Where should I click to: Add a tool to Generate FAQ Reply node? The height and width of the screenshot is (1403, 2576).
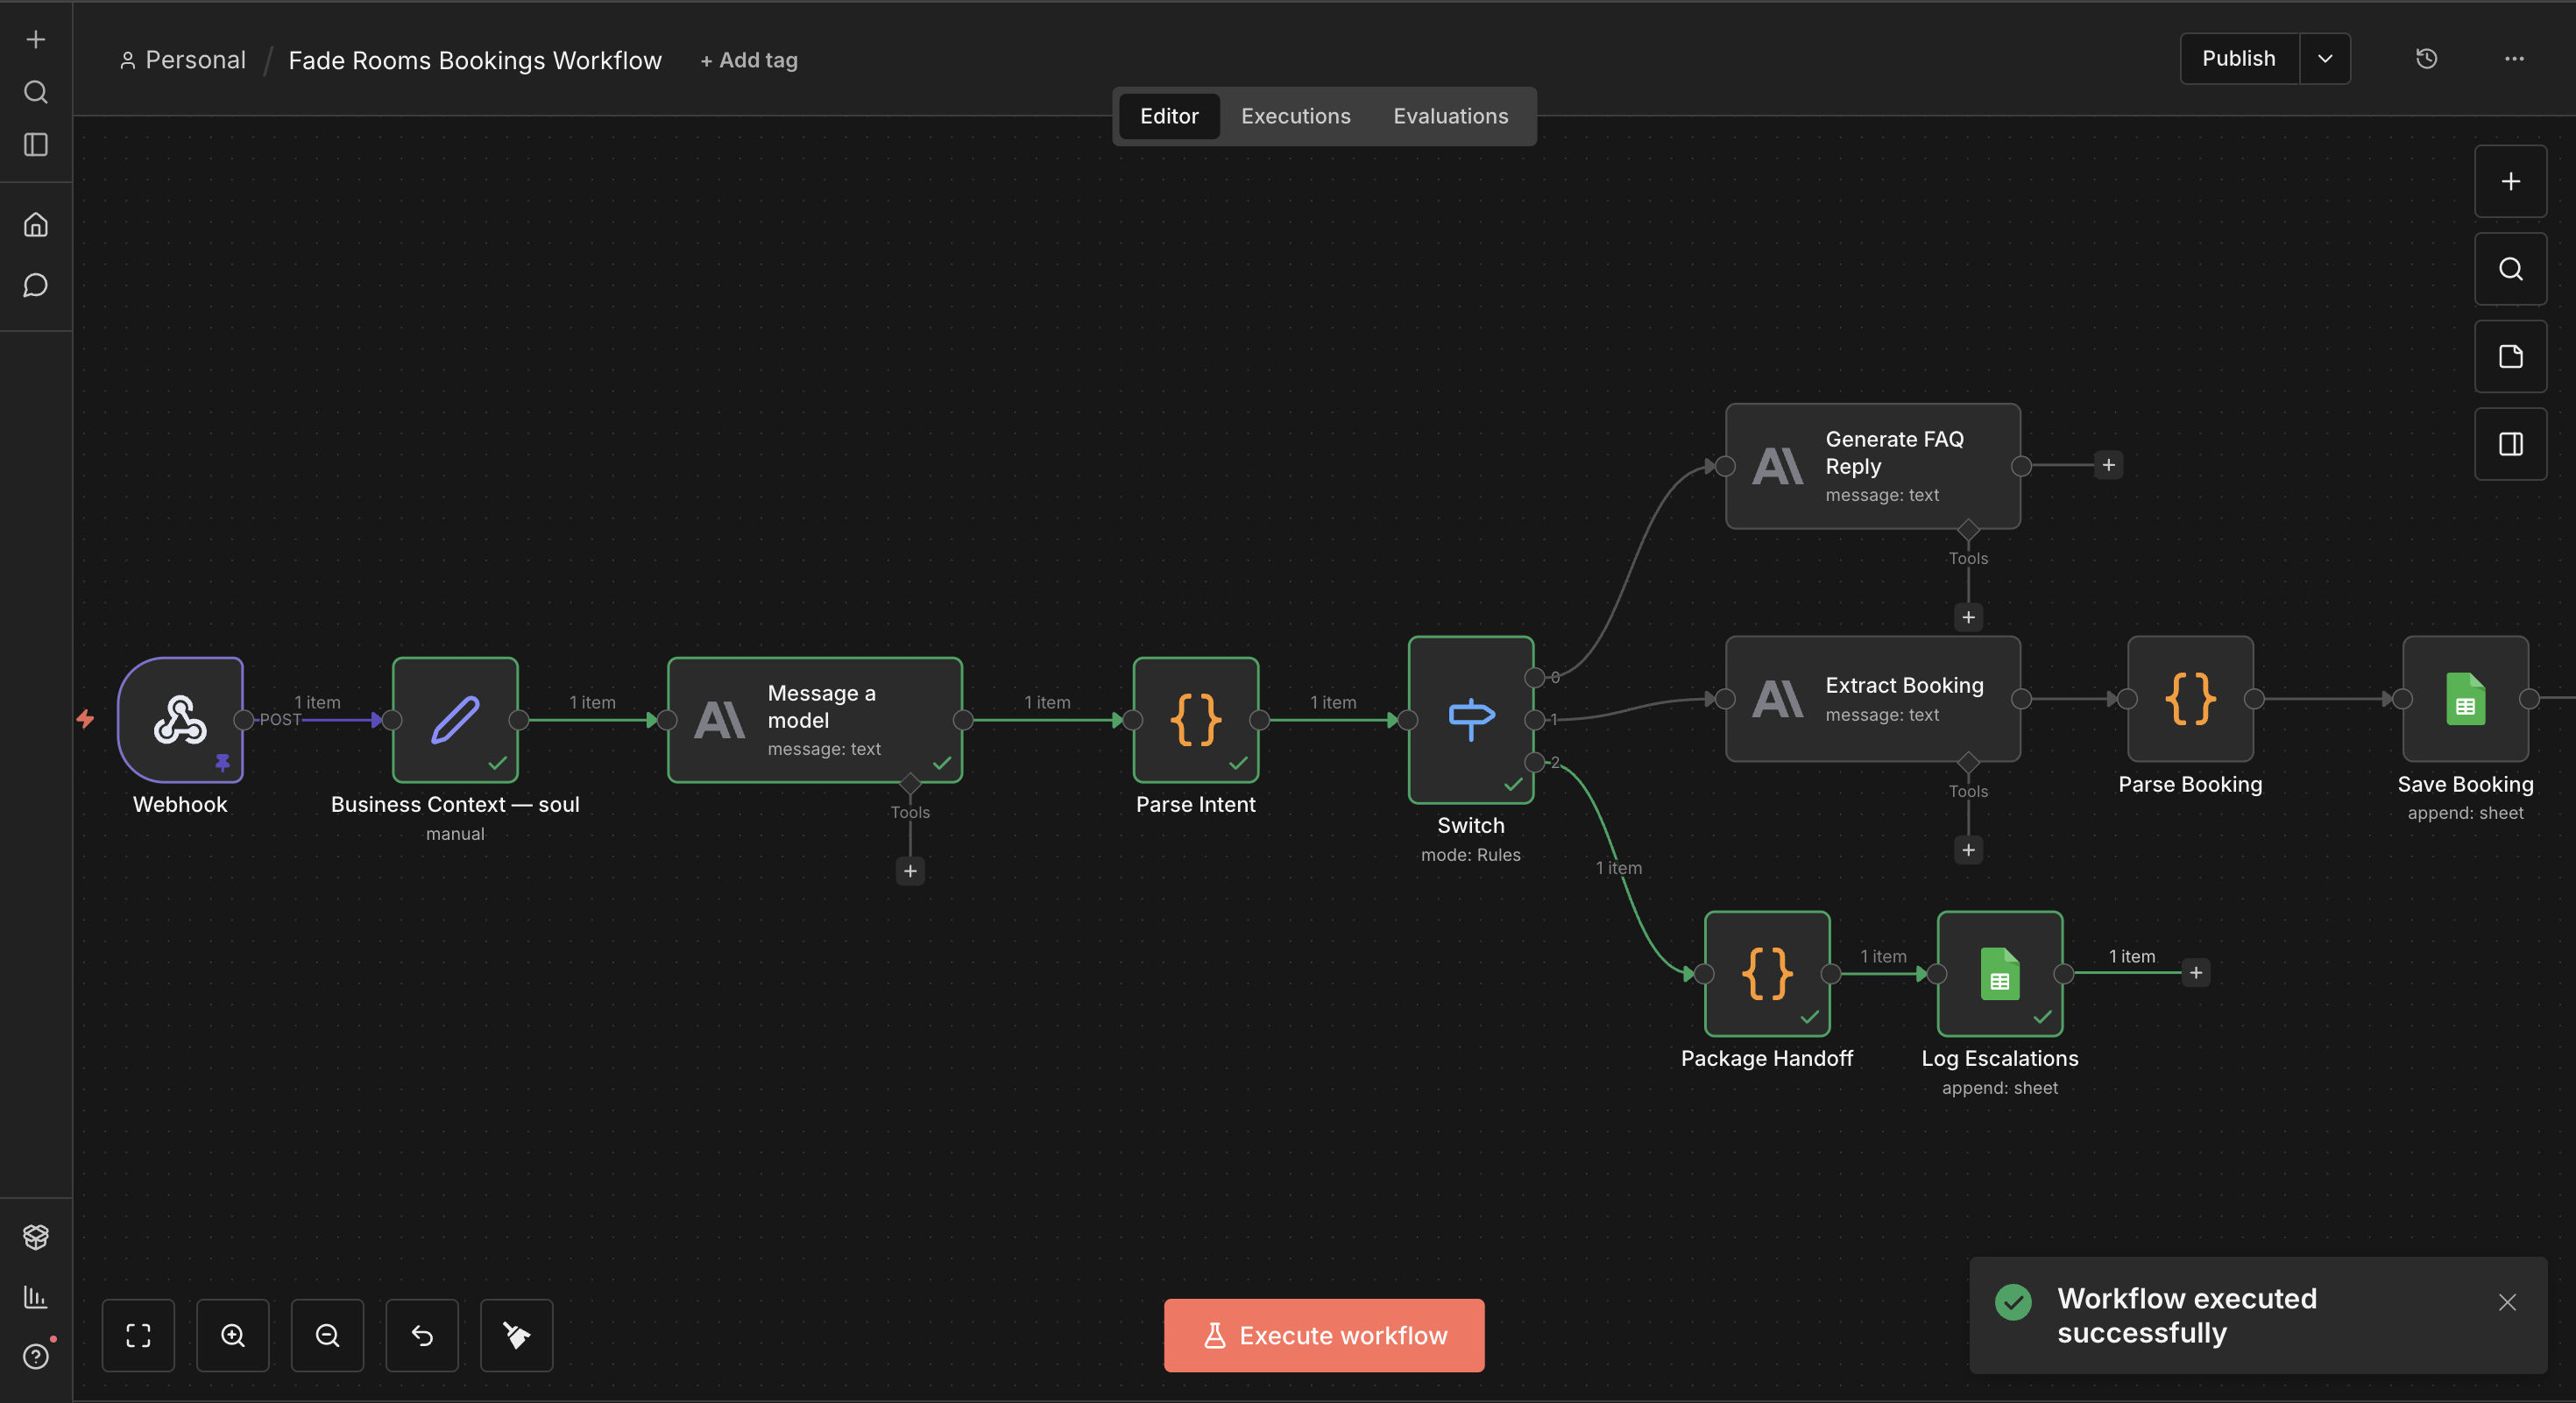(x=1968, y=617)
